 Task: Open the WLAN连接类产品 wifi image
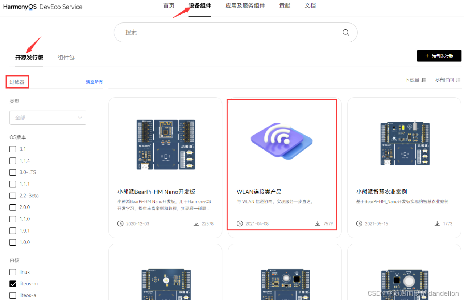pyautogui.click(x=282, y=141)
